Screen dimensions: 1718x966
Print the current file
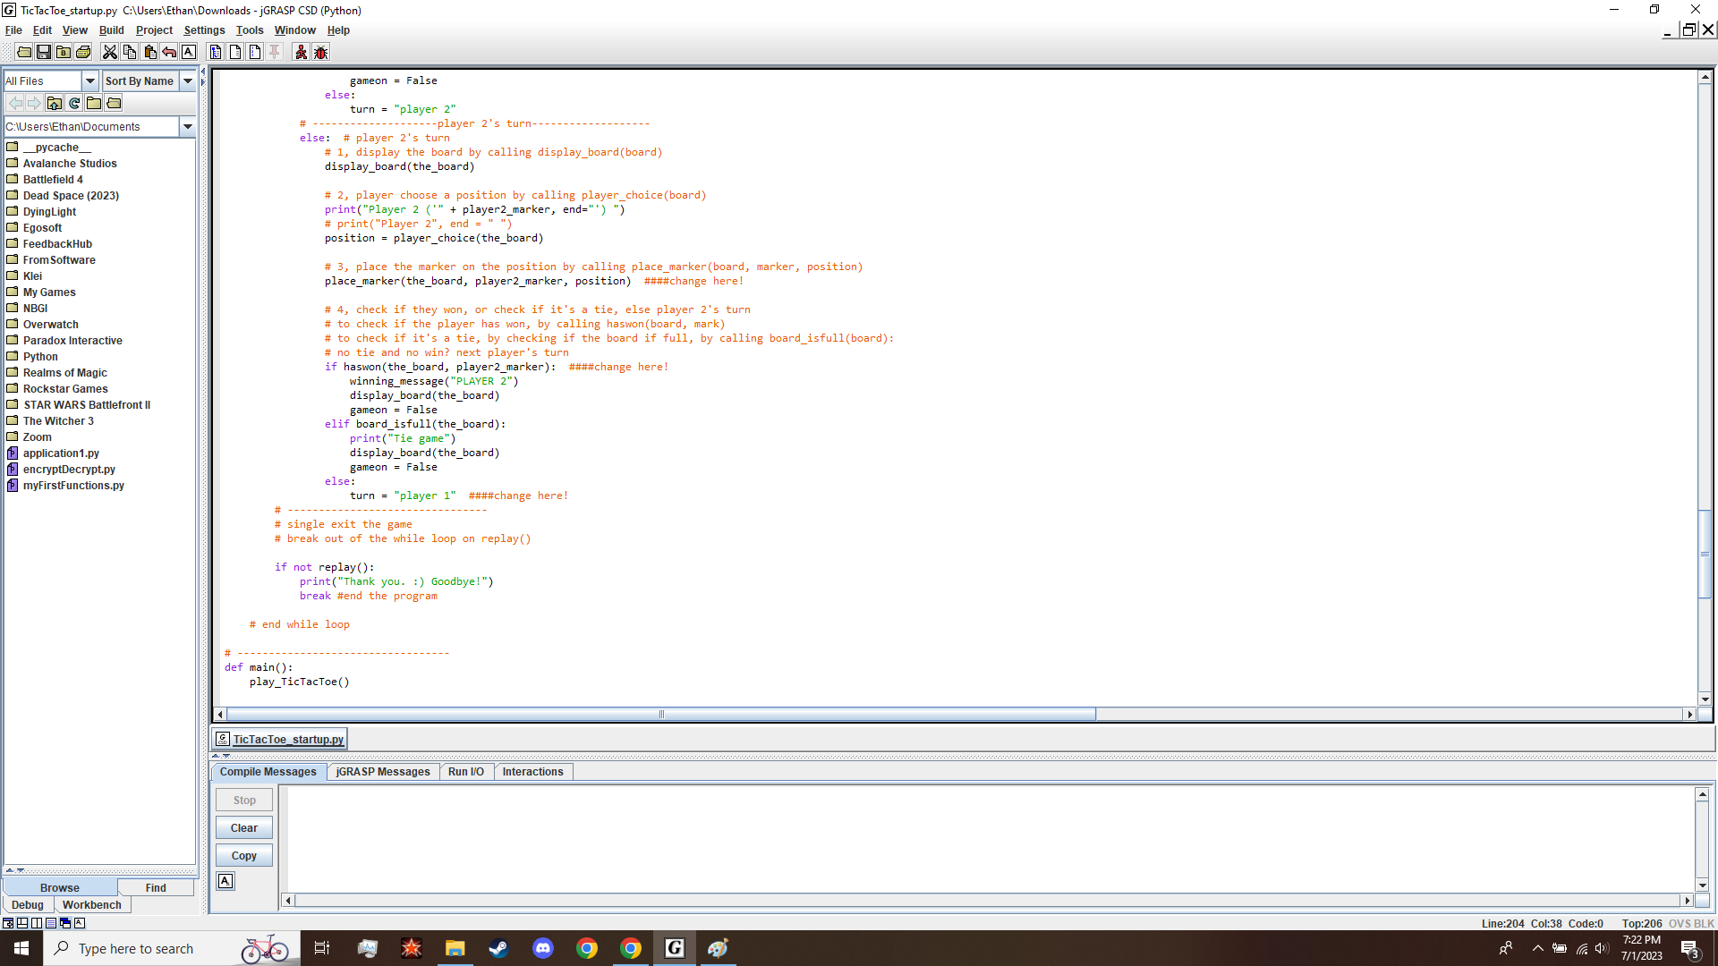coord(83,52)
